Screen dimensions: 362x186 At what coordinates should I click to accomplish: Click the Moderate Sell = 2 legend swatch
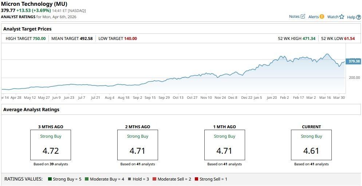[x=155, y=179]
